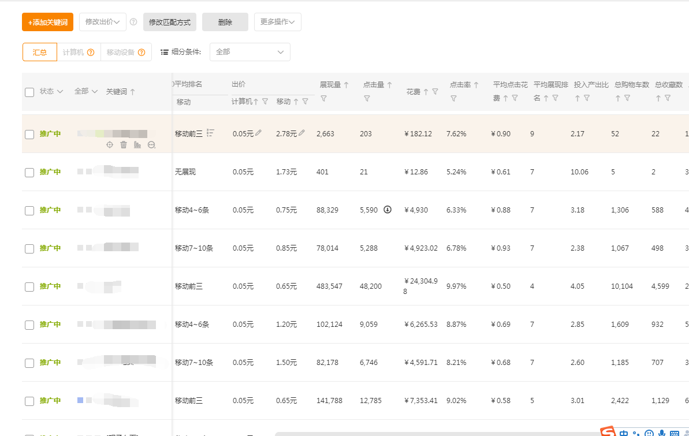Toggle the select-all checkbox in table header

click(x=29, y=92)
